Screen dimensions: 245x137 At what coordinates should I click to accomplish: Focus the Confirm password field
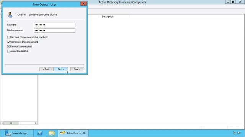54,30
